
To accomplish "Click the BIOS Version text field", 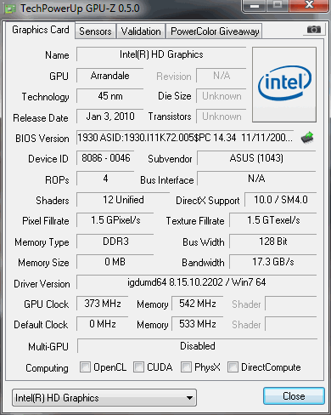I will coord(185,138).
